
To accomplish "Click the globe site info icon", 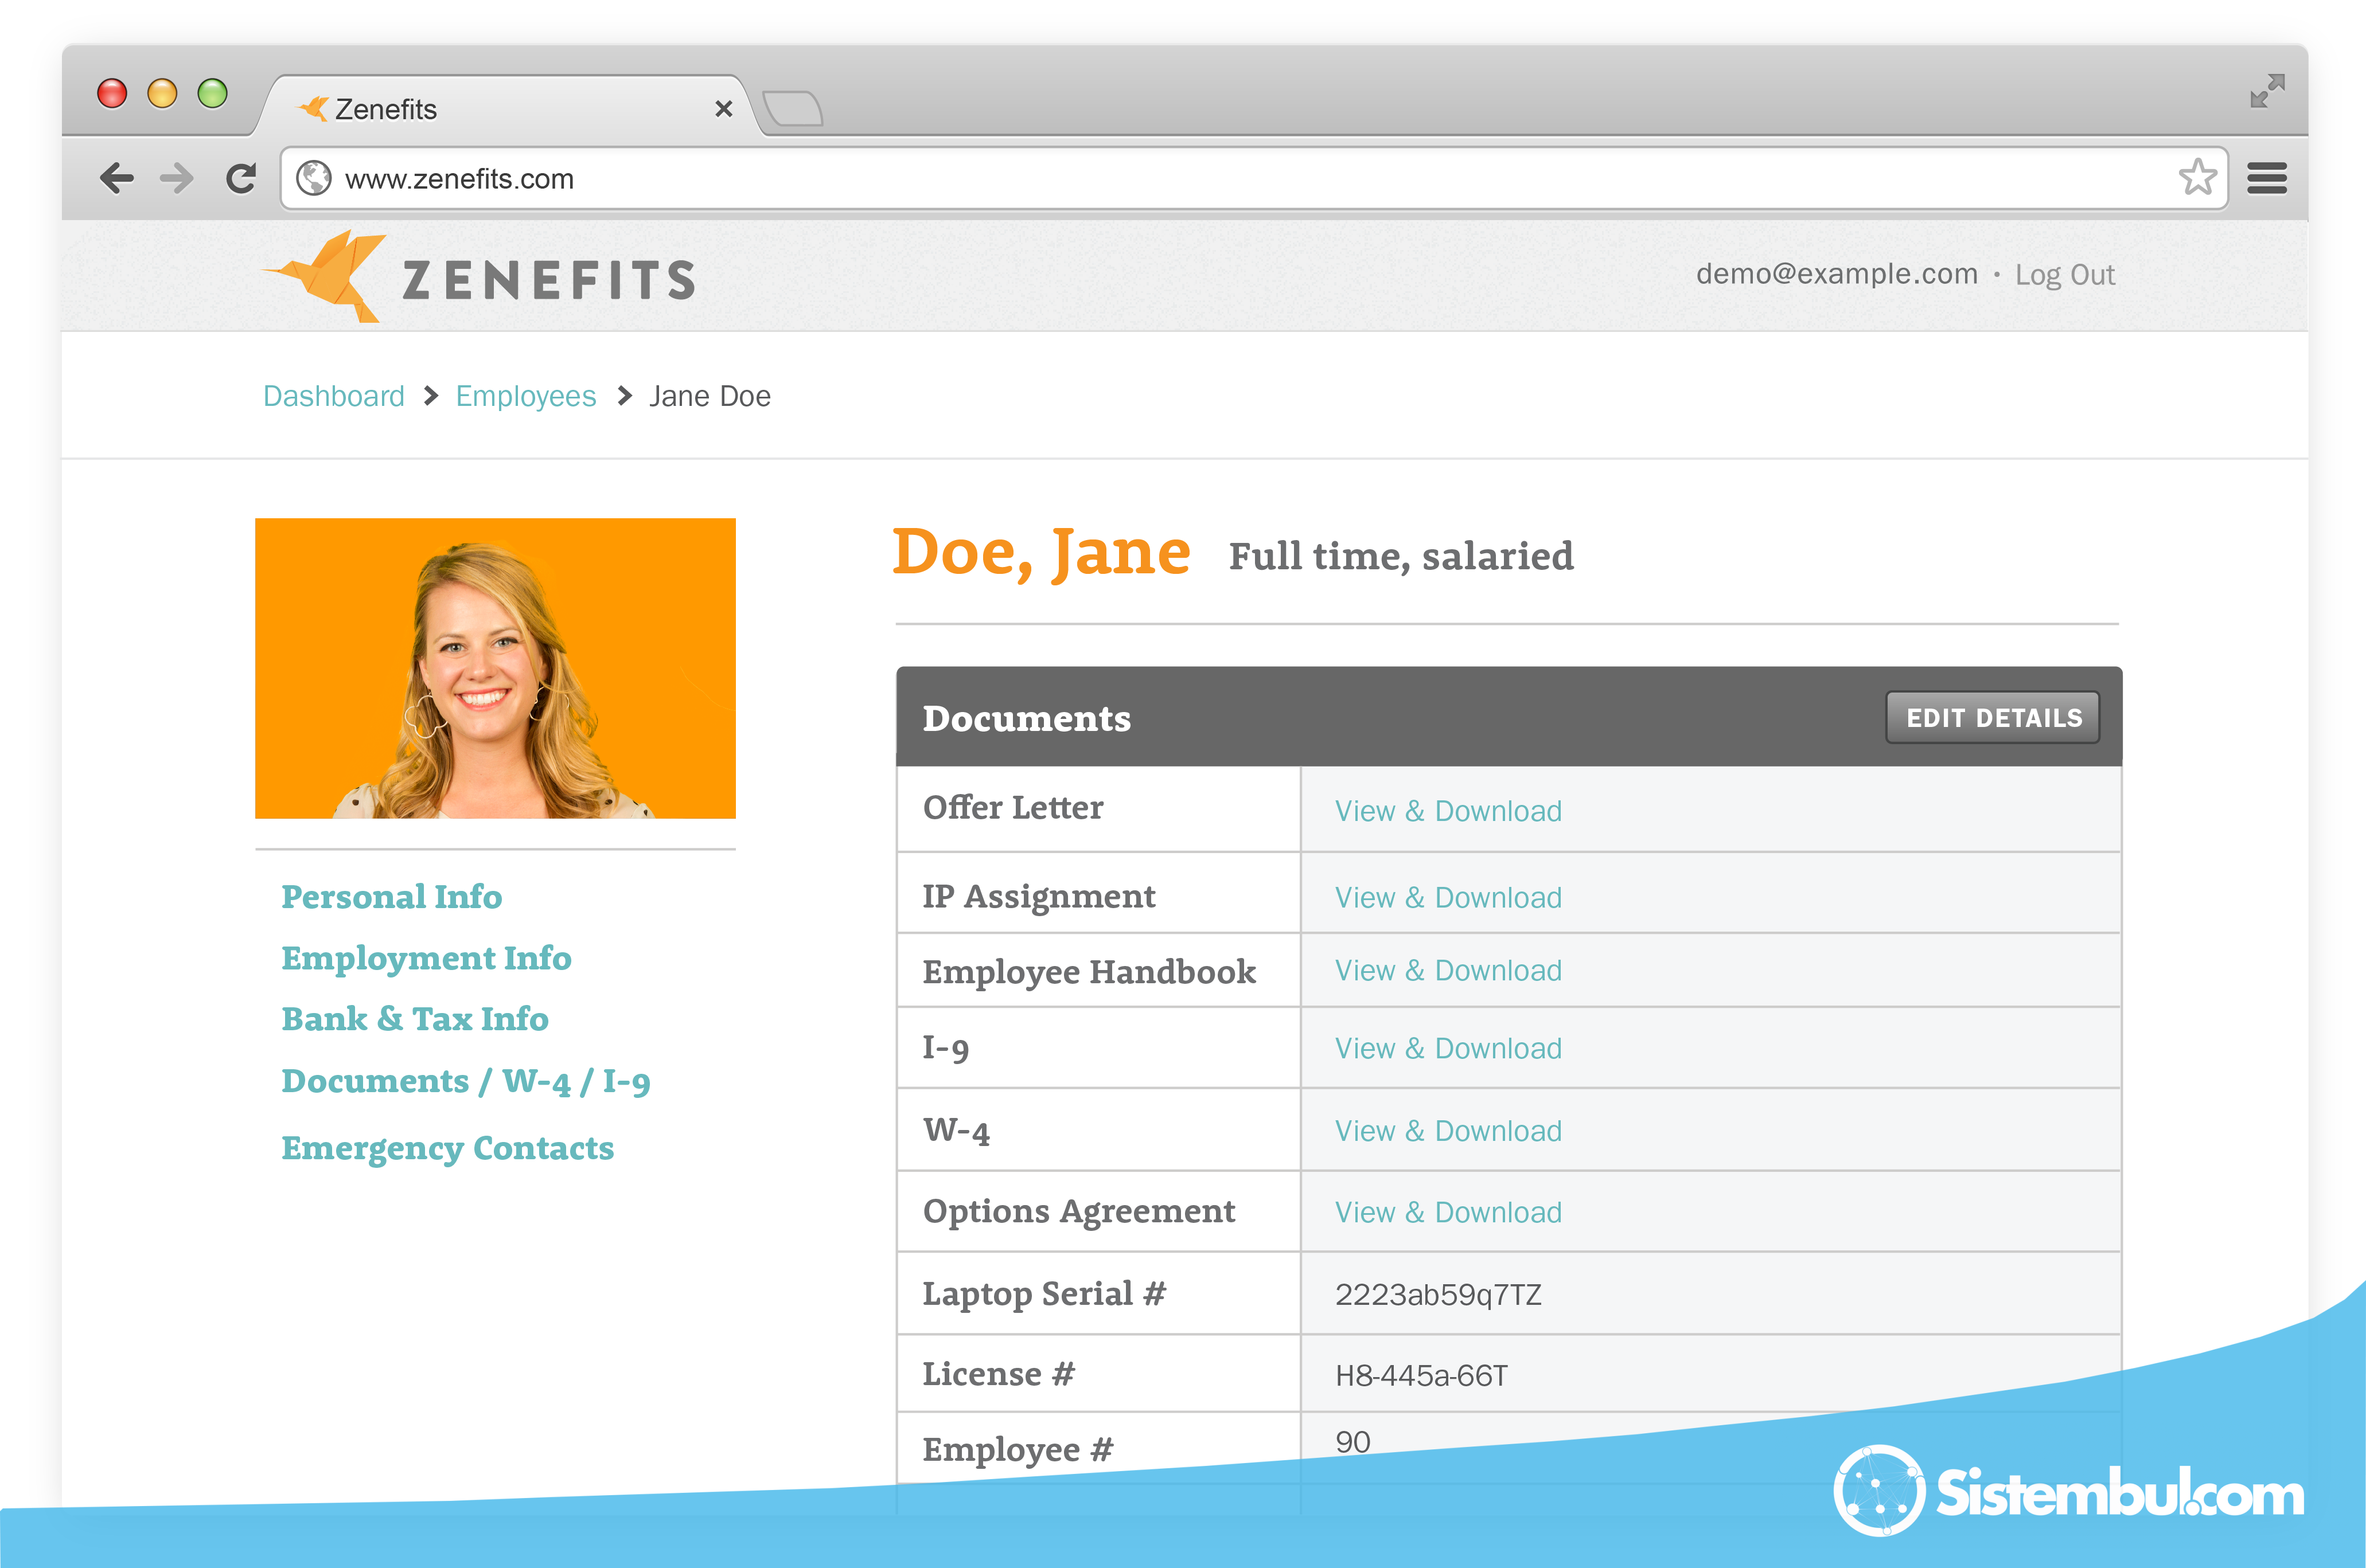I will click(x=314, y=178).
